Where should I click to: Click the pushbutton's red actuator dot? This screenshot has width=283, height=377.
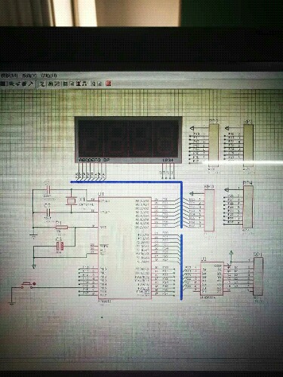(x=34, y=284)
